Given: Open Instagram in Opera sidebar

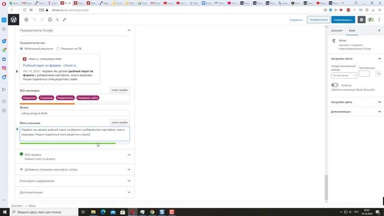Looking at the screenshot, I should (4, 68).
